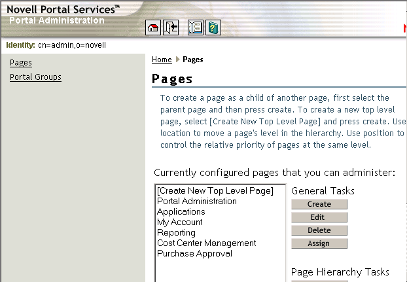Click the Delete button
The height and width of the screenshot is (282, 407).
tap(319, 230)
